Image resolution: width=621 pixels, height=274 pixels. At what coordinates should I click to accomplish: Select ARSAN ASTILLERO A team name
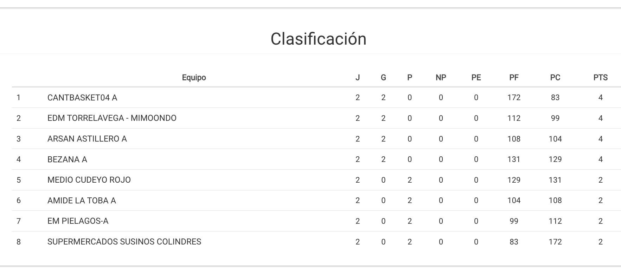(87, 139)
